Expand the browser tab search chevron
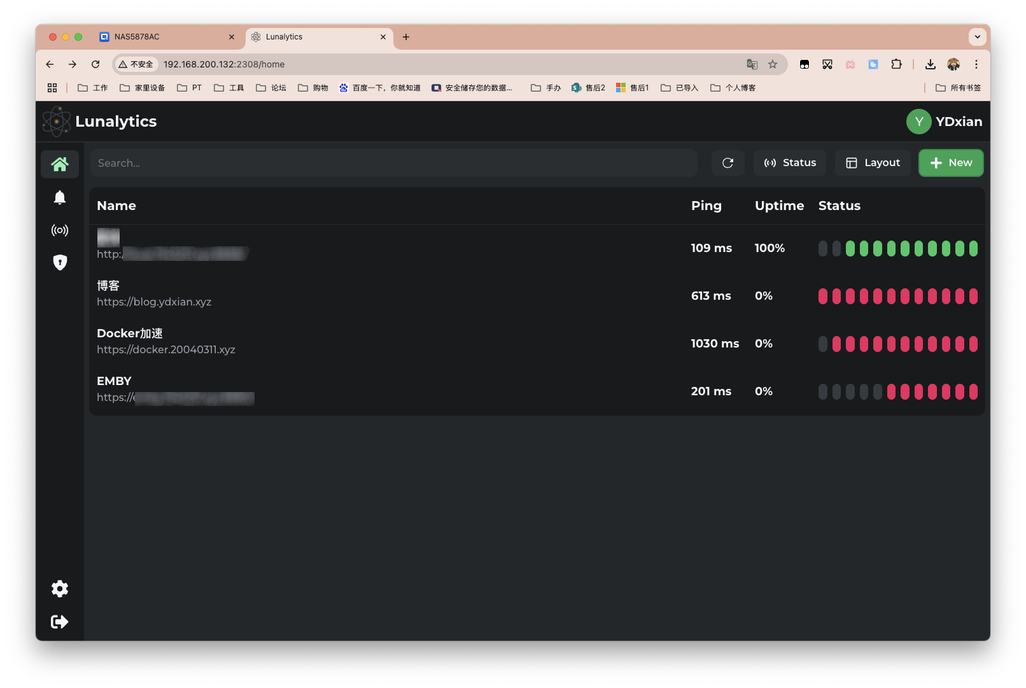 coord(977,37)
